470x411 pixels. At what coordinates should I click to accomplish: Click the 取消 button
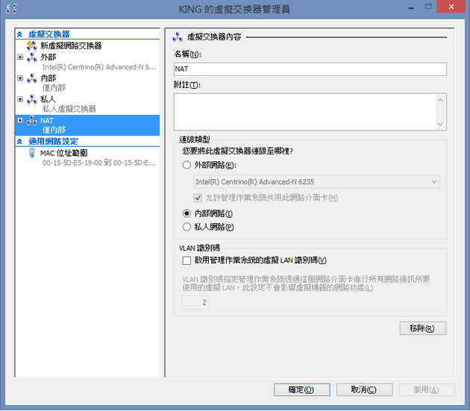click(x=364, y=389)
